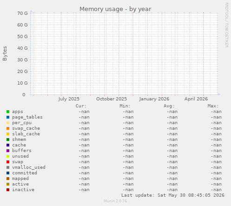Click the inactive dark red swatch
Screen dimensions: 231x206
[x=8, y=190]
